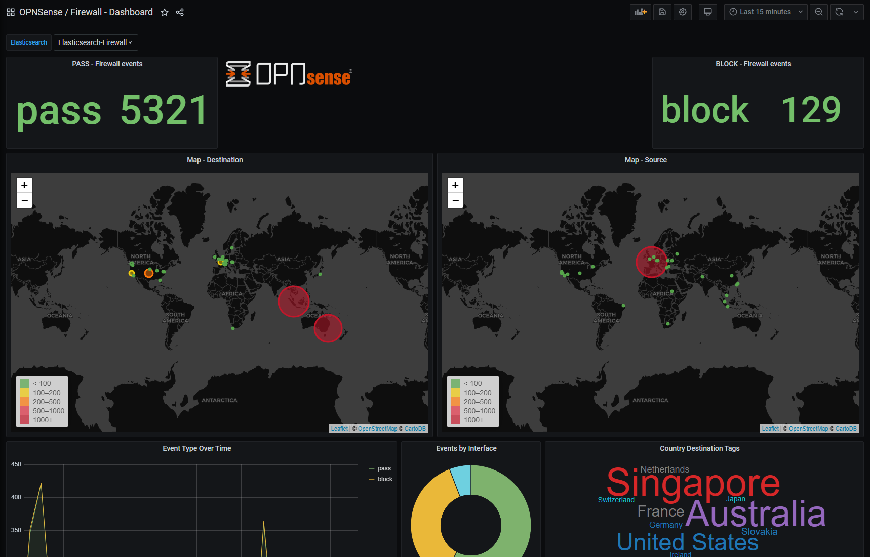
Task: Share the dashboard via share icon
Action: pos(180,12)
